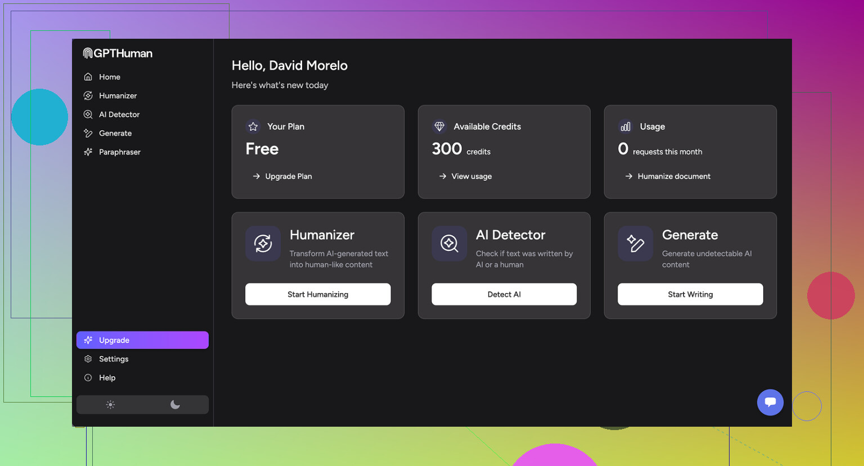
Task: Click the Usage bar chart icon
Action: click(625, 127)
